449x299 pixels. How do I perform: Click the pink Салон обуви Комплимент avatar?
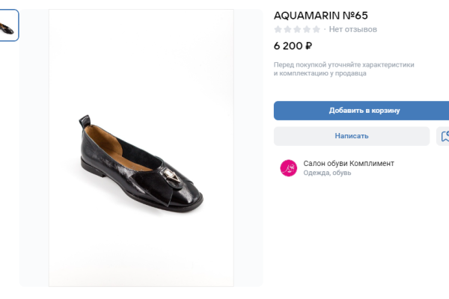[288, 168]
